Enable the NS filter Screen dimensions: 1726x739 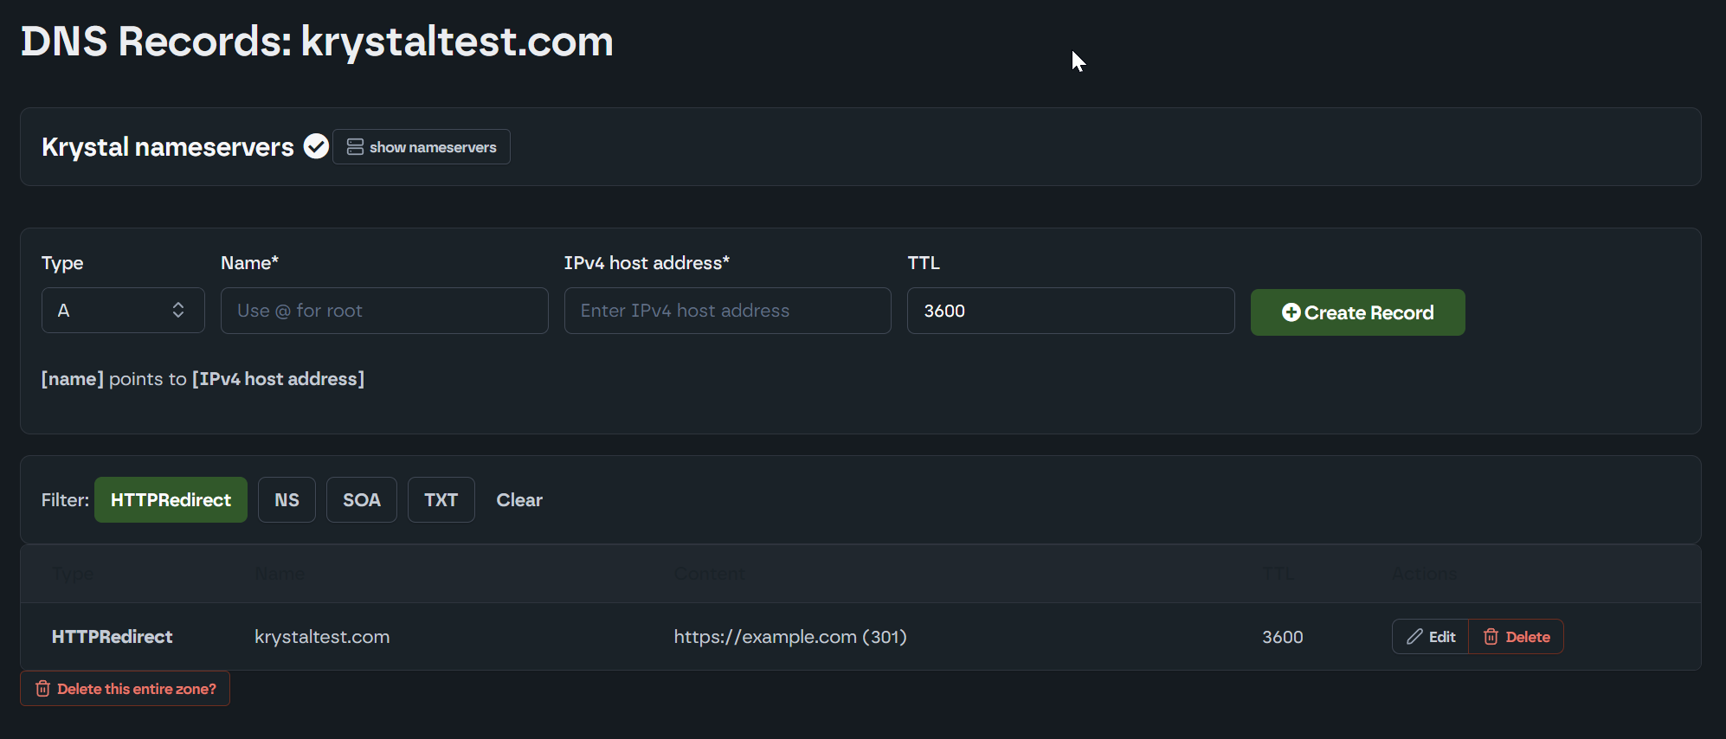[x=287, y=500]
